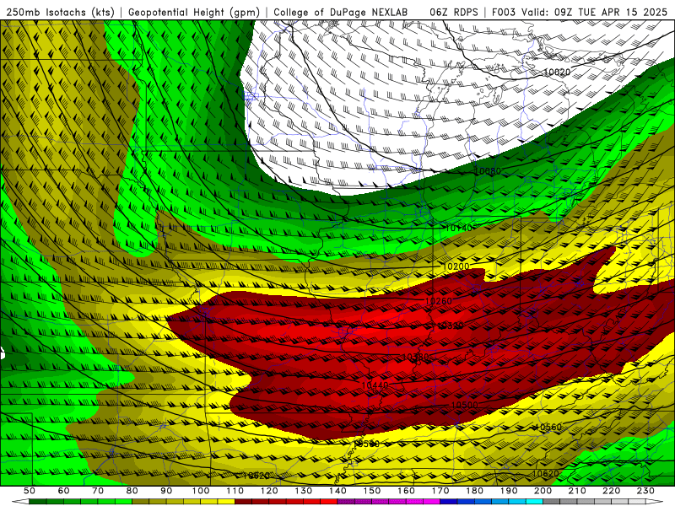Viewport: 675px width, 506px height.
Task: Select the 10080 height contour label
Action: coord(488,171)
